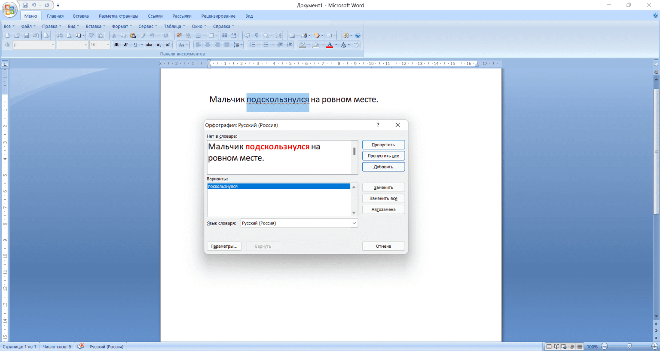Click the Автозамена button
The image size is (660, 351).
tap(383, 209)
